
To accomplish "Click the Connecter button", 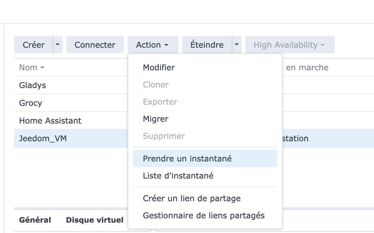I will click(95, 45).
